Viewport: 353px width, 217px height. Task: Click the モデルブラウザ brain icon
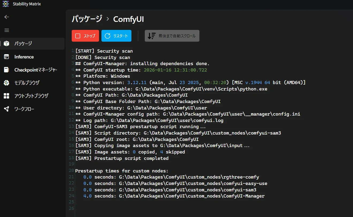(6, 83)
